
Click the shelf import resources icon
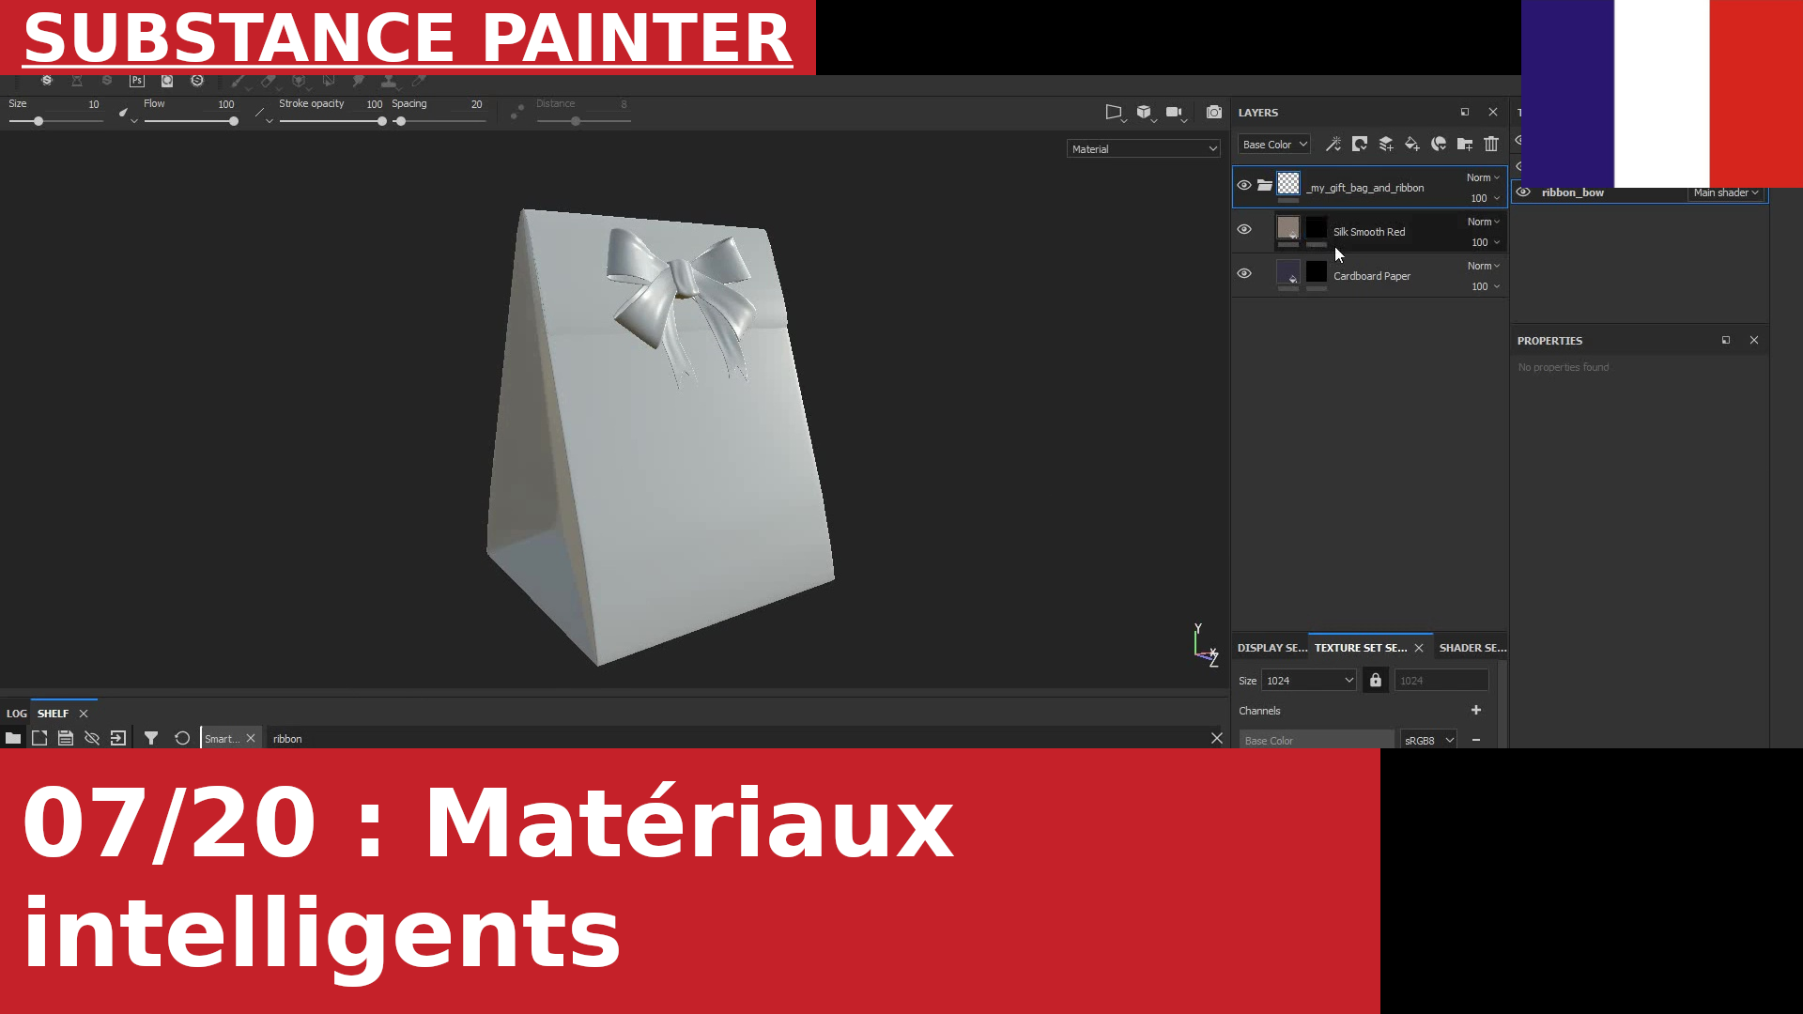118,738
